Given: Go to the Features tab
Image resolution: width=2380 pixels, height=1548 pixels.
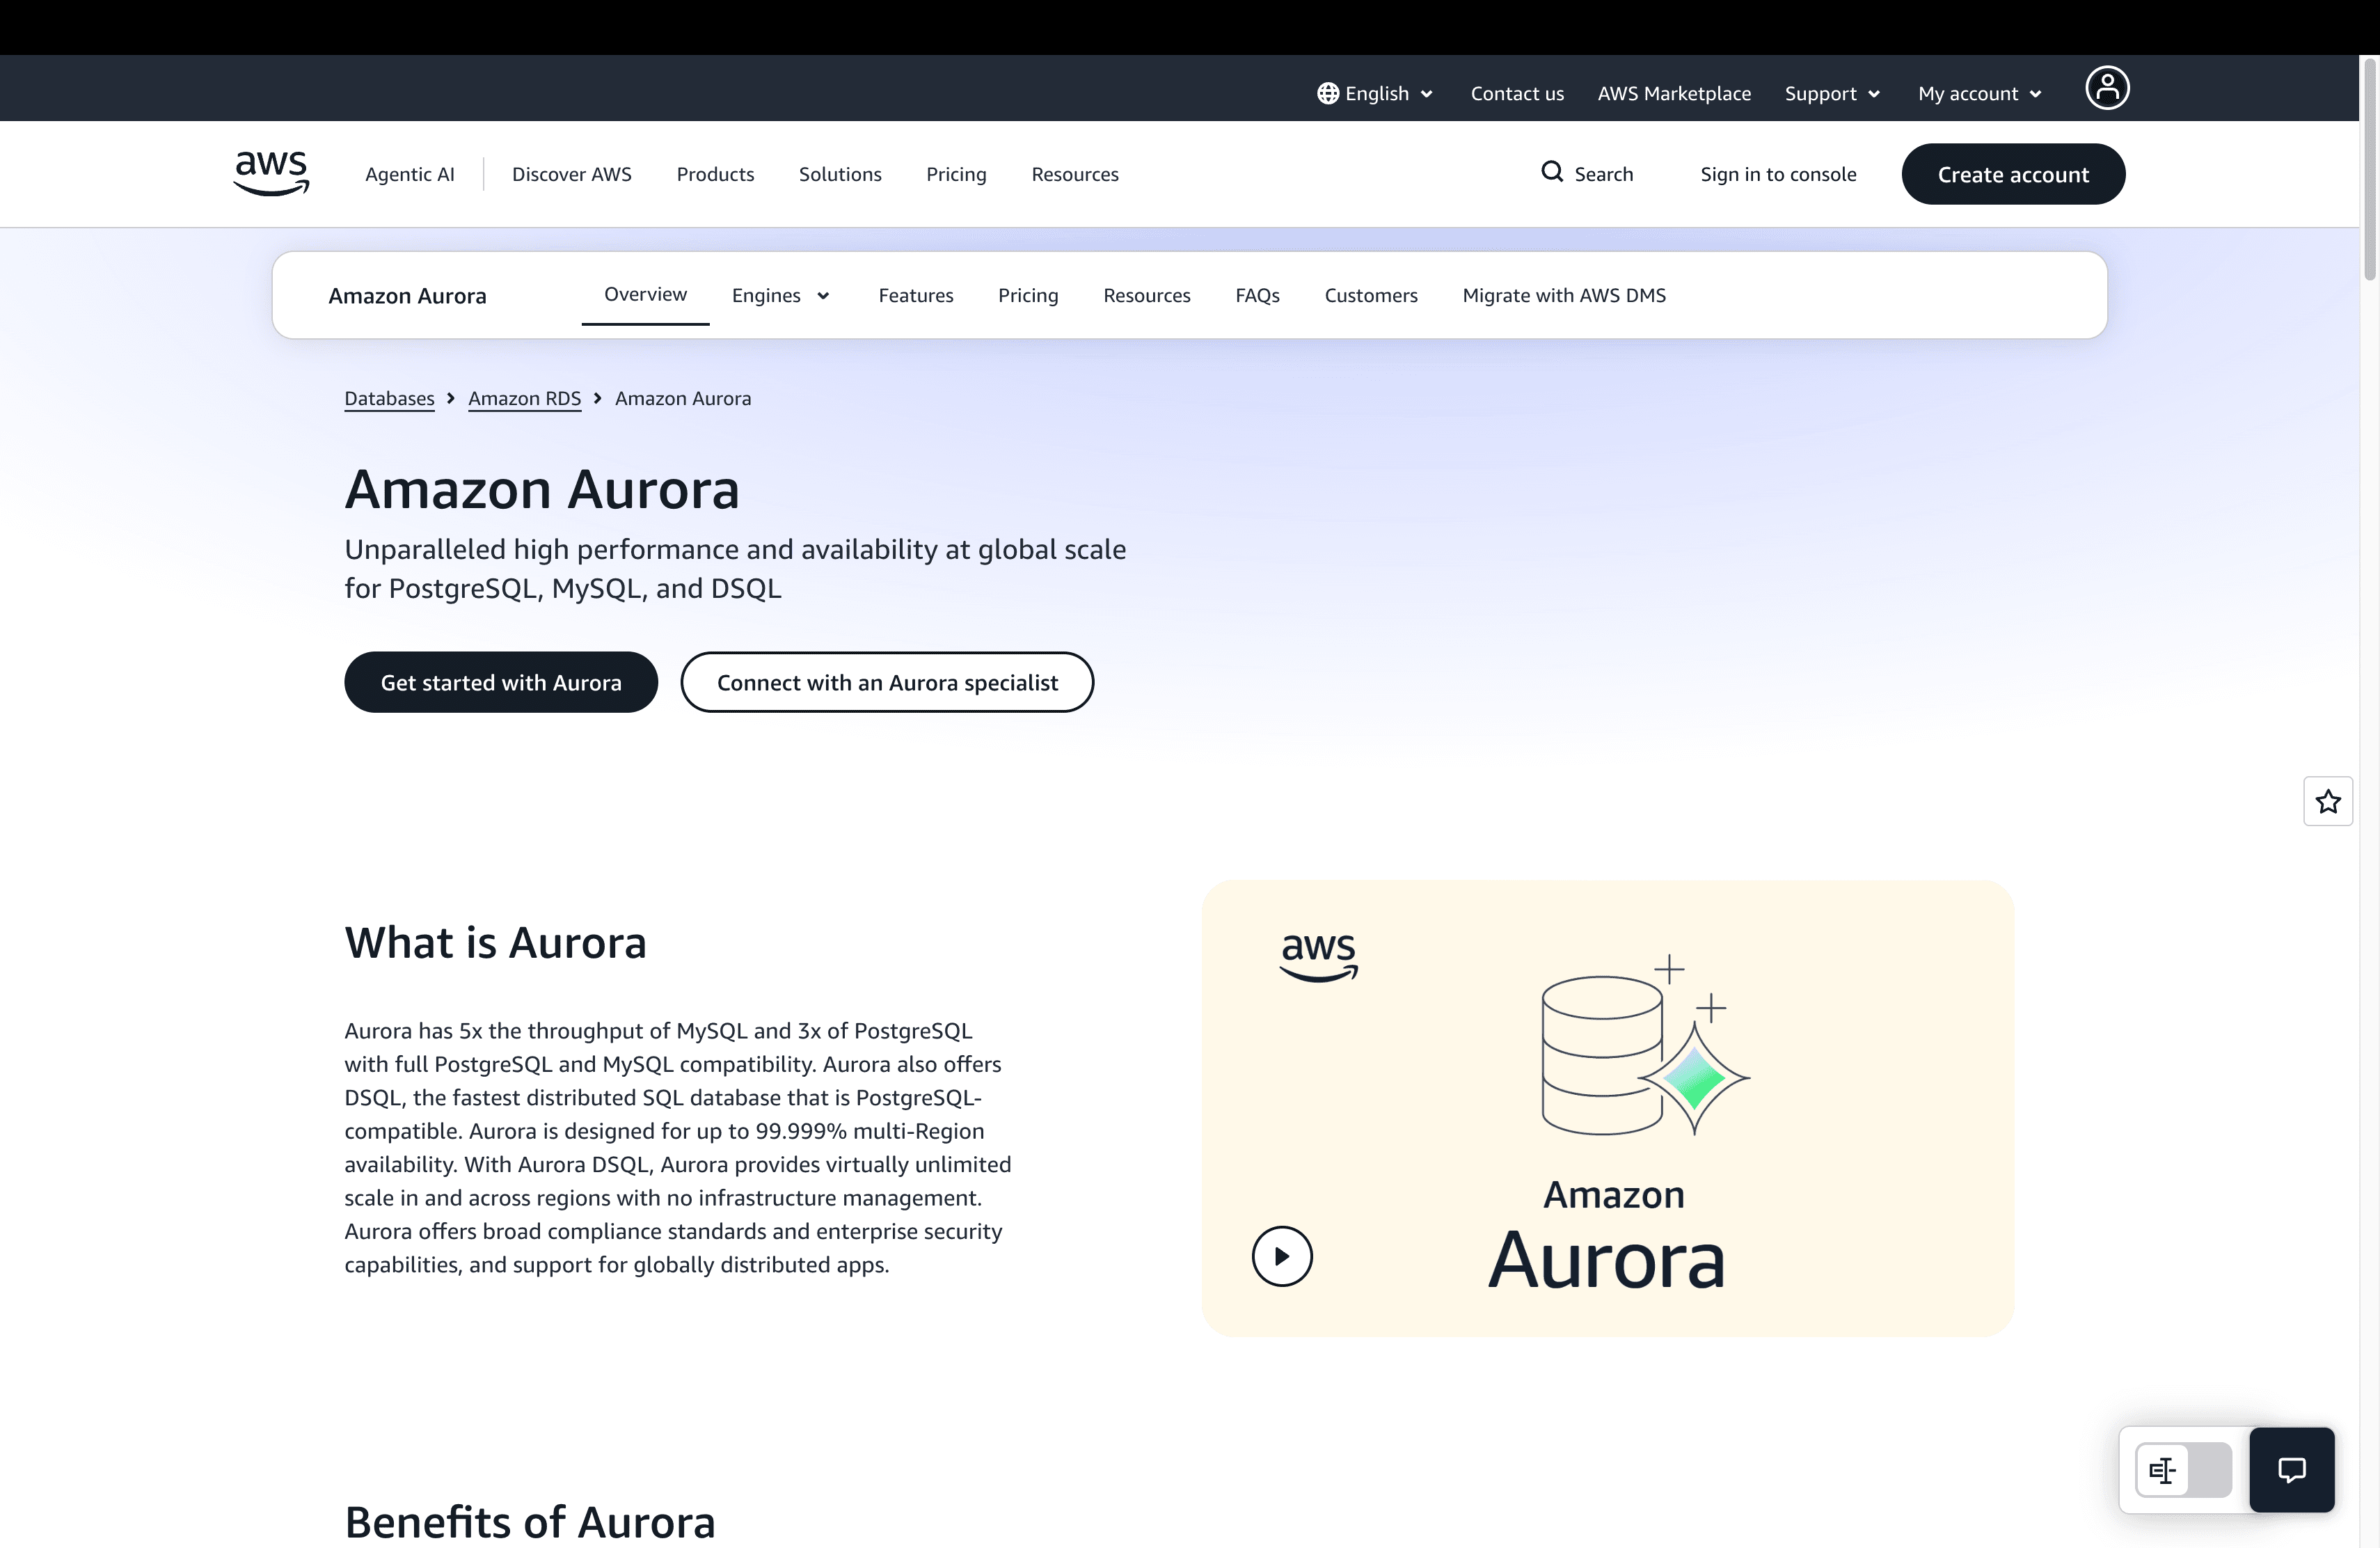Looking at the screenshot, I should [x=916, y=295].
